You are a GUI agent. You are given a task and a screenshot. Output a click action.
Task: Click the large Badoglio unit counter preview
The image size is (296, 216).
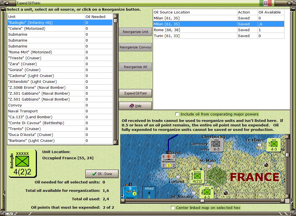(x=22, y=163)
